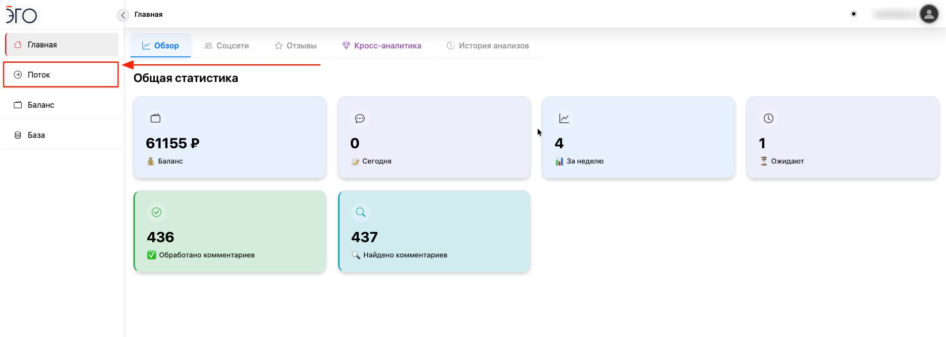Open the user profile avatar menu
946x337 pixels.
929,14
